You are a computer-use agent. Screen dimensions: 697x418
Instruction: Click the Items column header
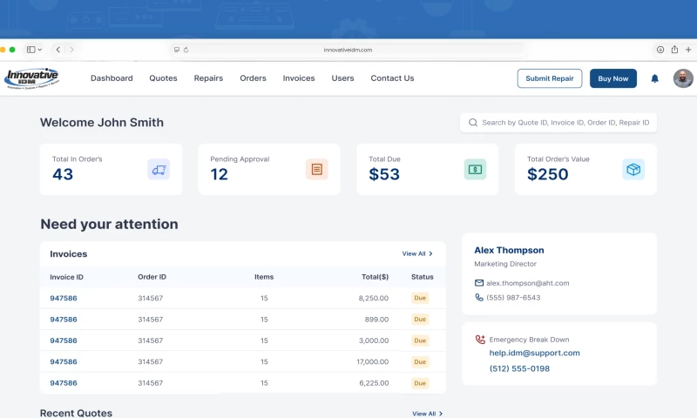(264, 277)
